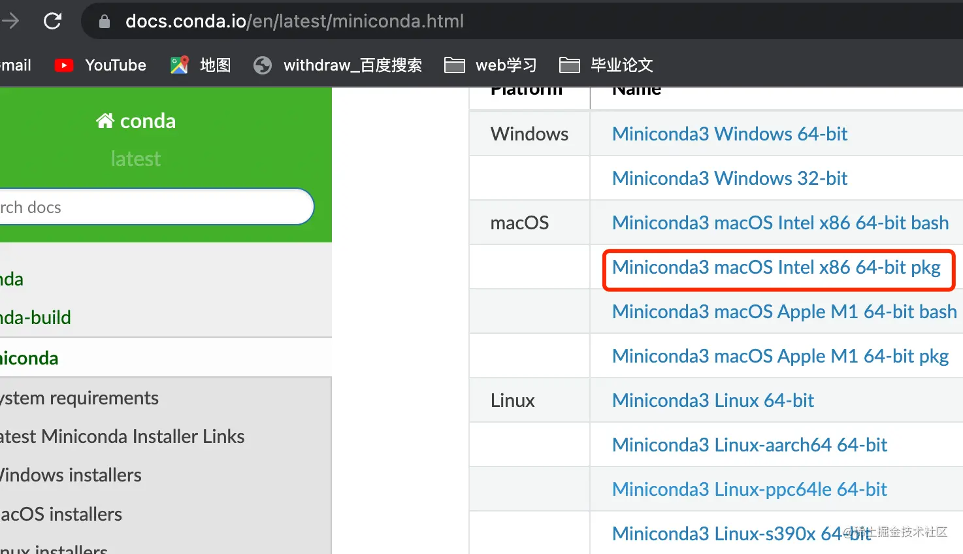Go to Latest Miniconda Installer Links

(x=122, y=436)
